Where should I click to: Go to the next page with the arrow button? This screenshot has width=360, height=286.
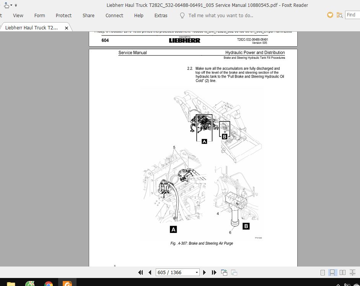(x=205, y=272)
